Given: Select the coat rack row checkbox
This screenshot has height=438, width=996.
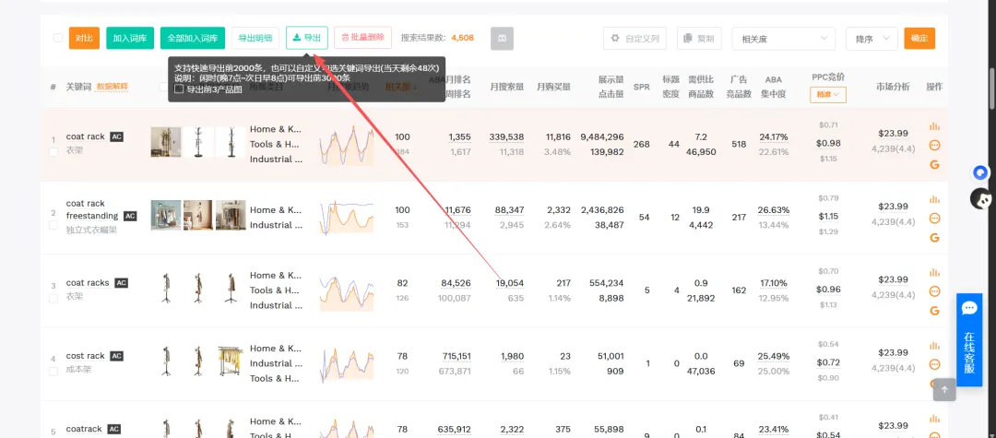Looking at the screenshot, I should pos(53,152).
